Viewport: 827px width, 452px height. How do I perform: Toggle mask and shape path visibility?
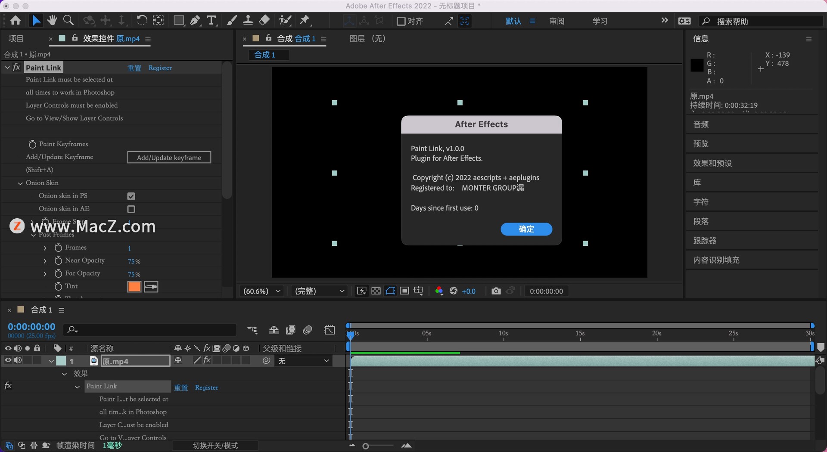pos(390,291)
